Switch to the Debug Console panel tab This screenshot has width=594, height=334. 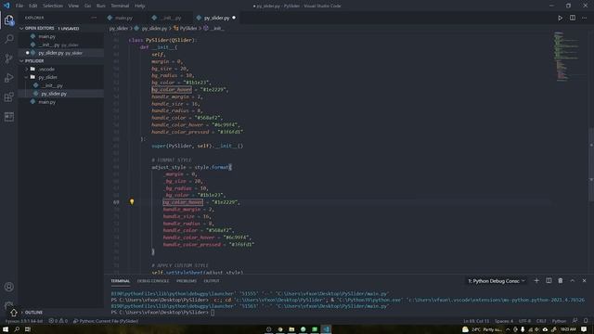pos(153,281)
